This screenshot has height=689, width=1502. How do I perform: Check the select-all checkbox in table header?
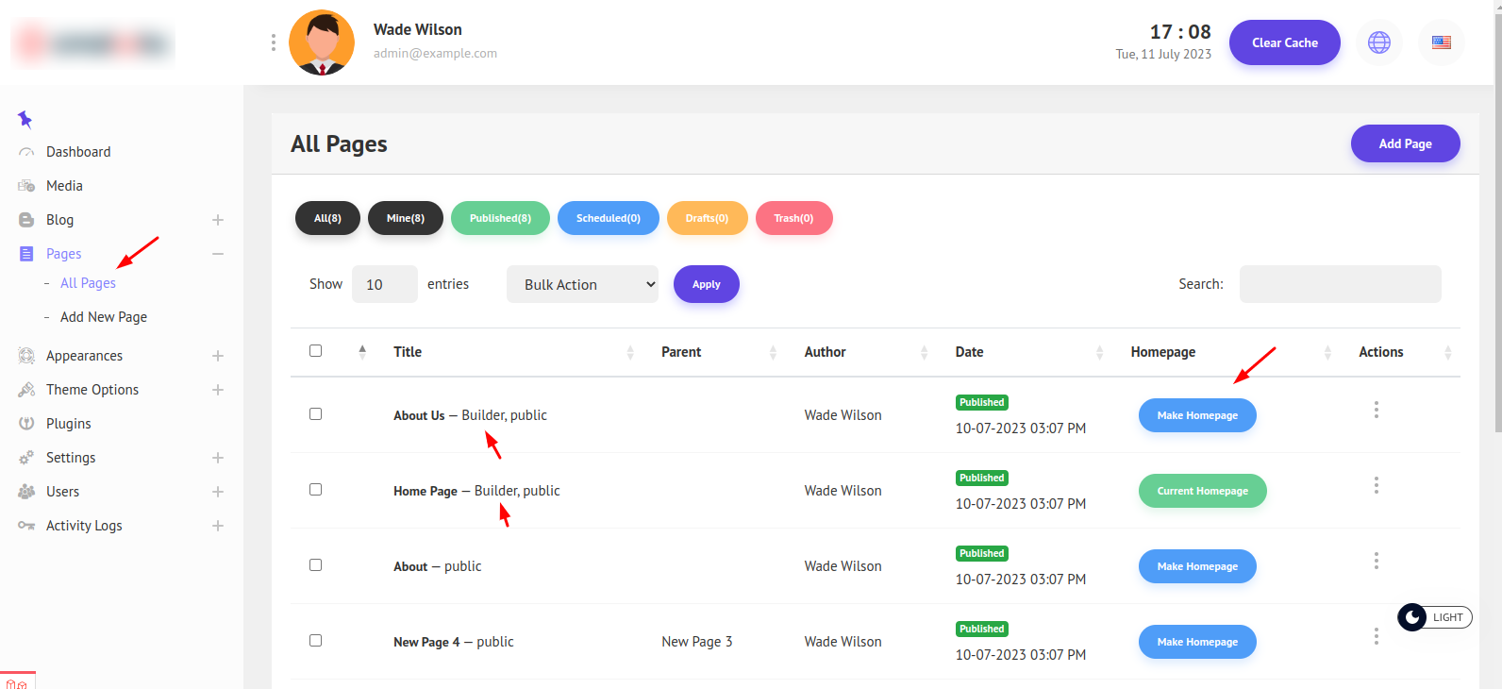coord(316,351)
